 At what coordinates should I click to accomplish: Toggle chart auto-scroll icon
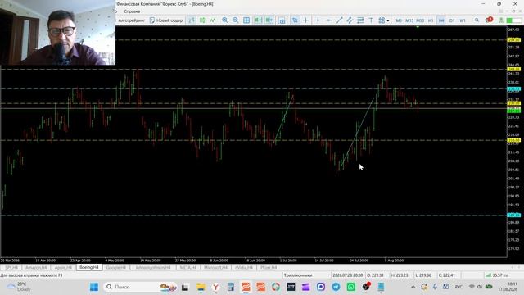259,20
